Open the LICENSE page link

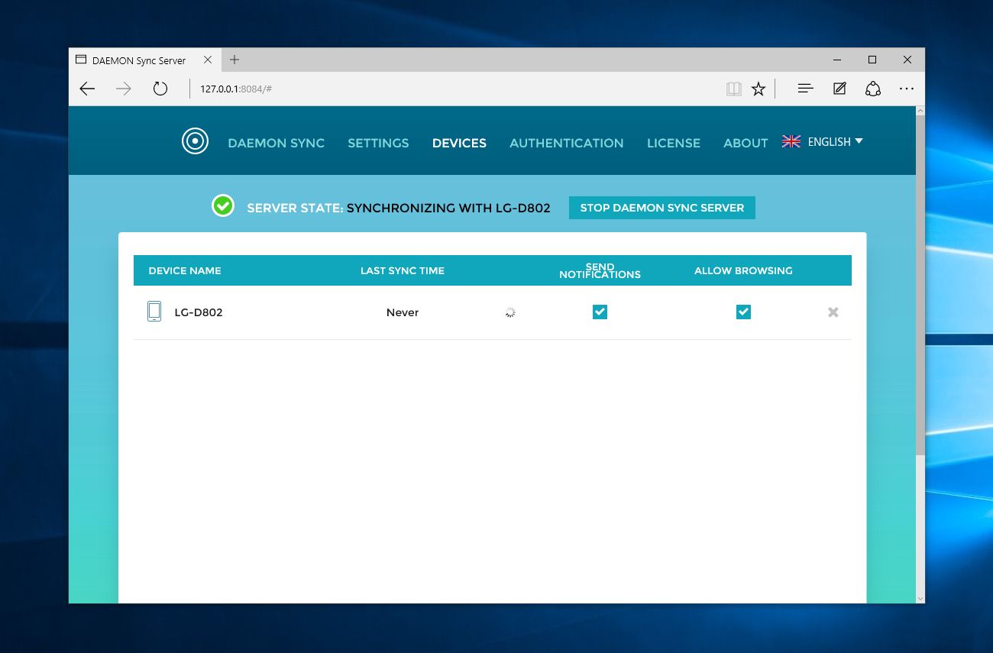pyautogui.click(x=674, y=143)
